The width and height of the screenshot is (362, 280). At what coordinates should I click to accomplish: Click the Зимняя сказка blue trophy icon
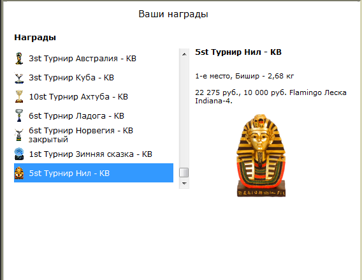pos(19,154)
